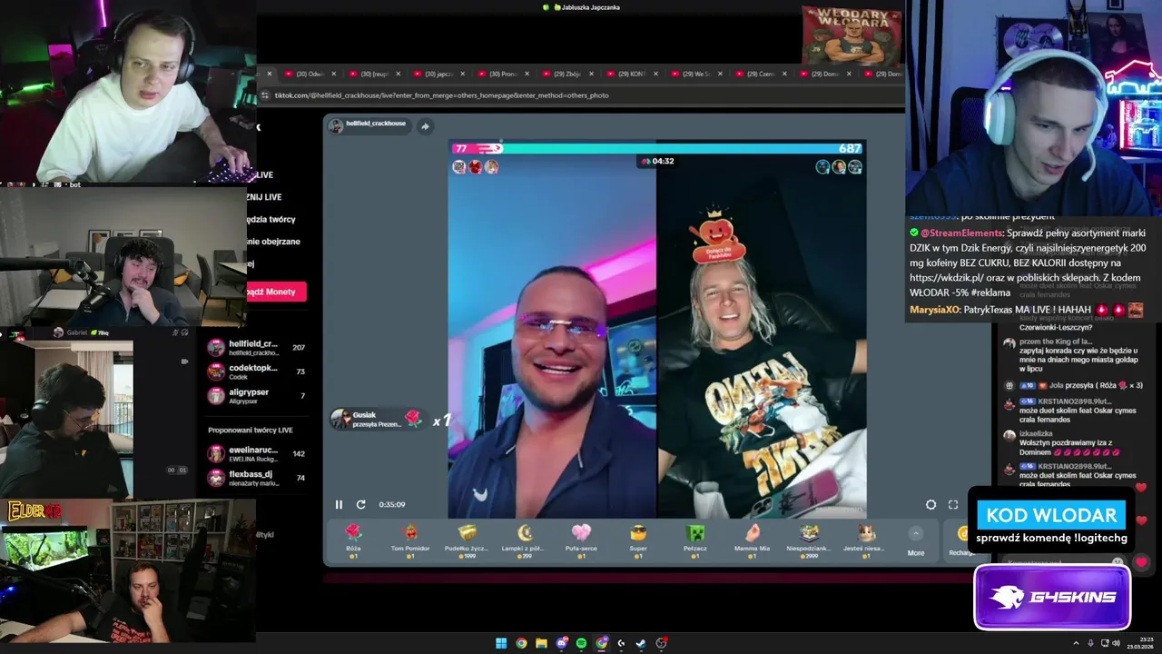Close the (30) Odwie... browser tab
The image size is (1162, 654).
pyautogui.click(x=334, y=74)
